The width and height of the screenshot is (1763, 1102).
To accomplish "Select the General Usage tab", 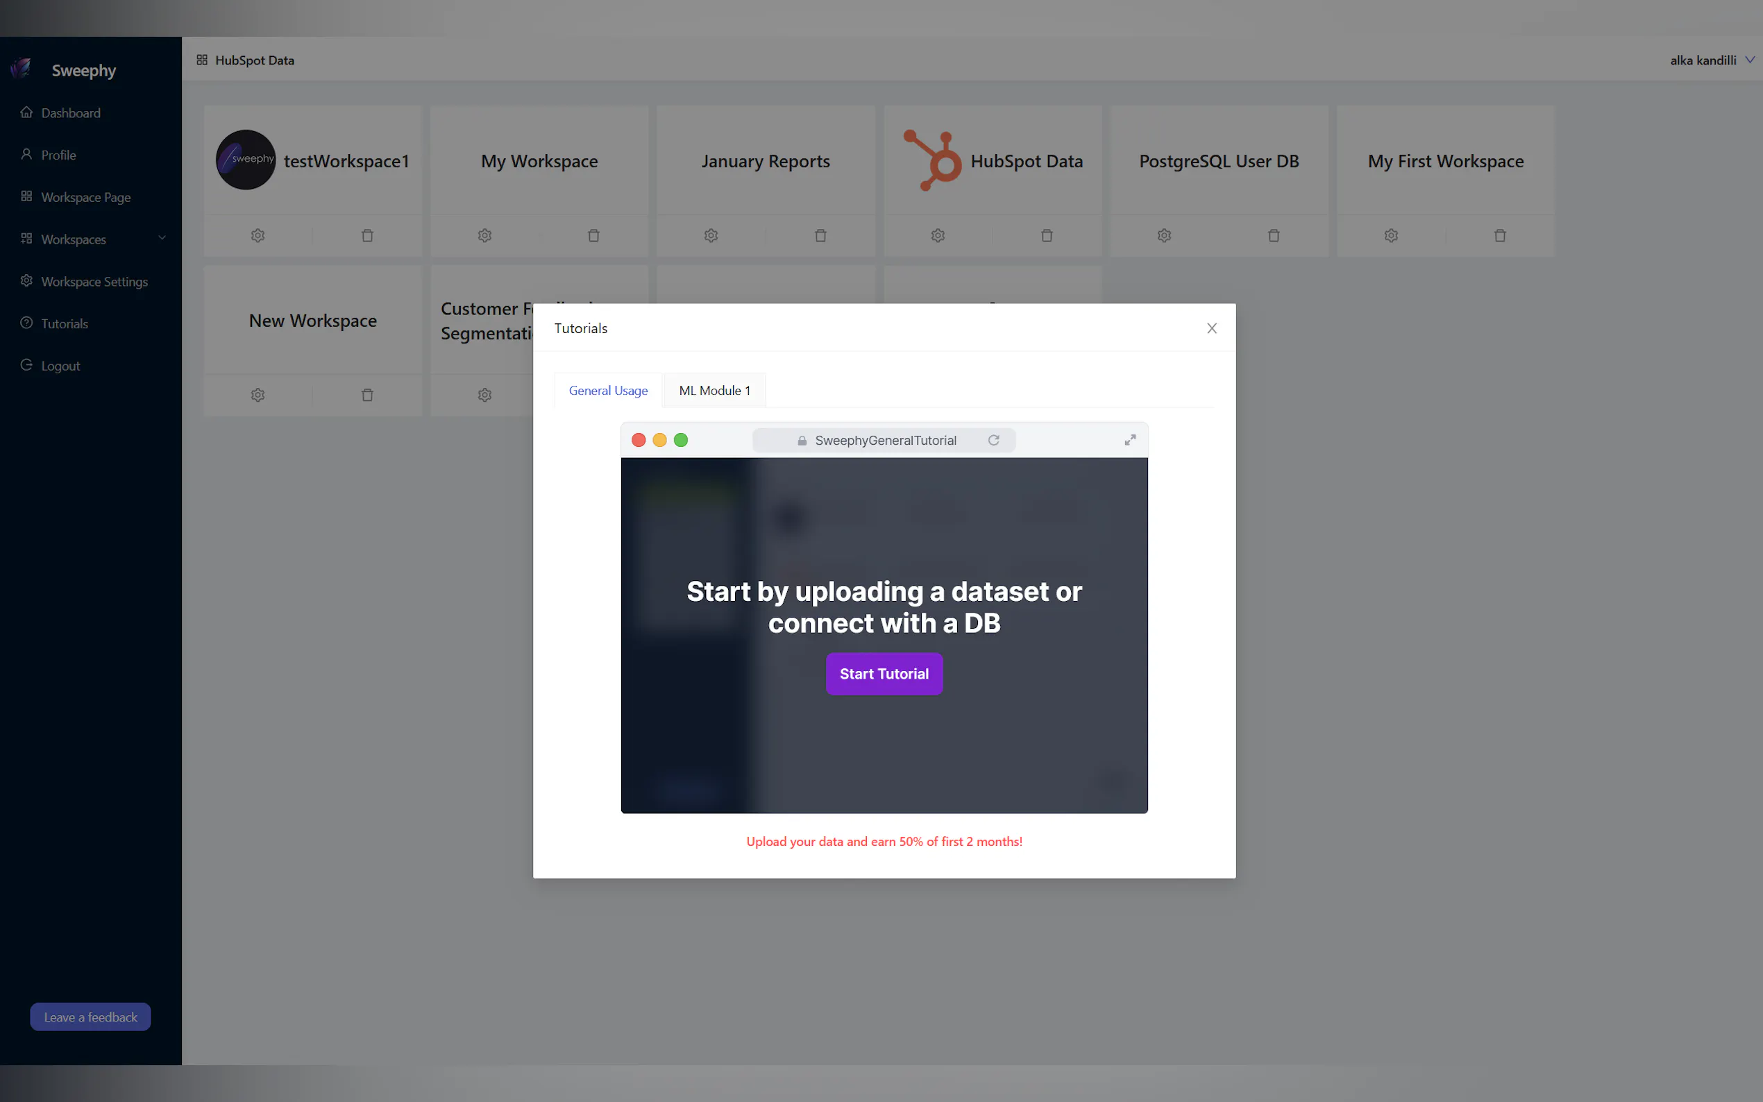I will (608, 391).
